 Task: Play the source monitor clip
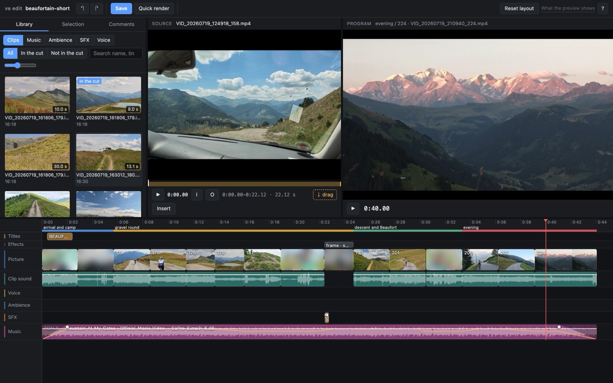click(x=158, y=195)
